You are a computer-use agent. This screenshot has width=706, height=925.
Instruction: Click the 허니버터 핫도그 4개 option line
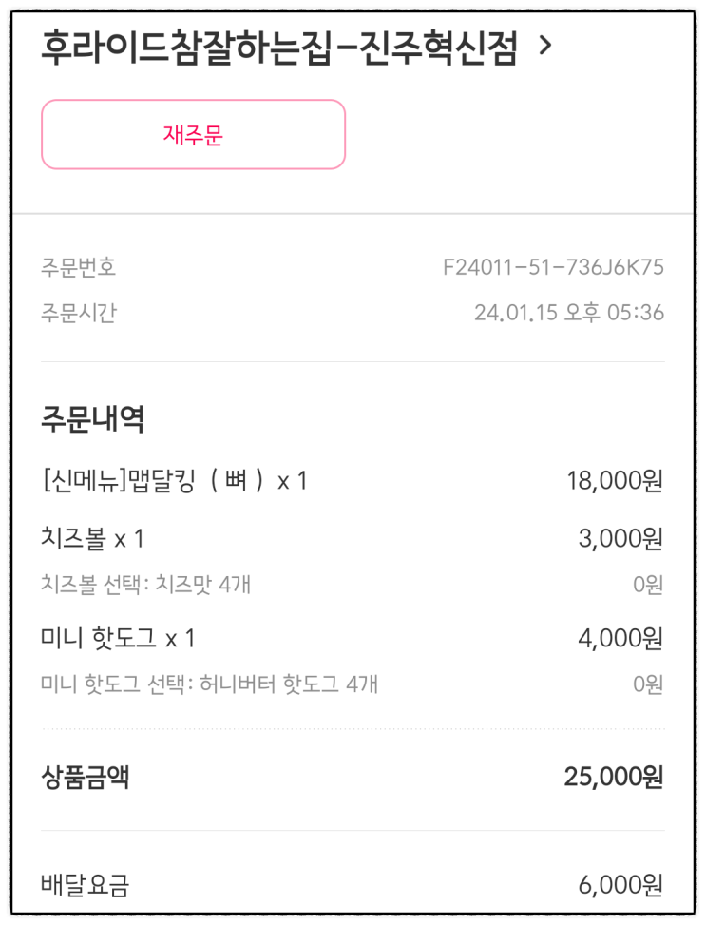(x=209, y=684)
